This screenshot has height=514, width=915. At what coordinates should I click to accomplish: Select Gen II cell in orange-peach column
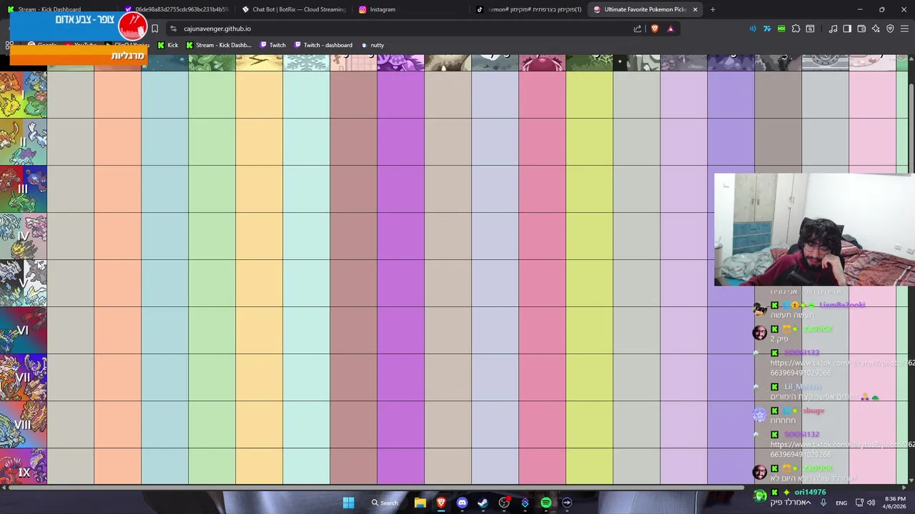click(x=118, y=142)
